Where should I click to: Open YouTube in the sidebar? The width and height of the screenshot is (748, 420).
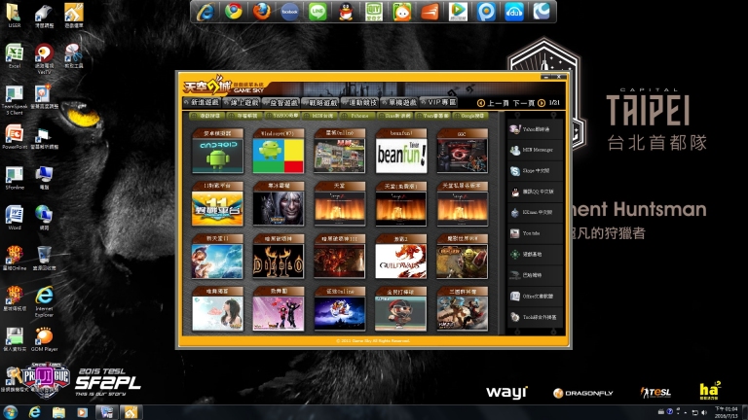pyautogui.click(x=535, y=233)
